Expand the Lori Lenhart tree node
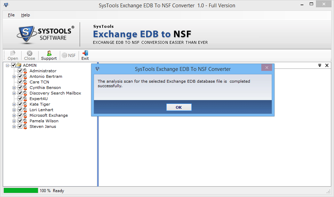 coord(14,110)
